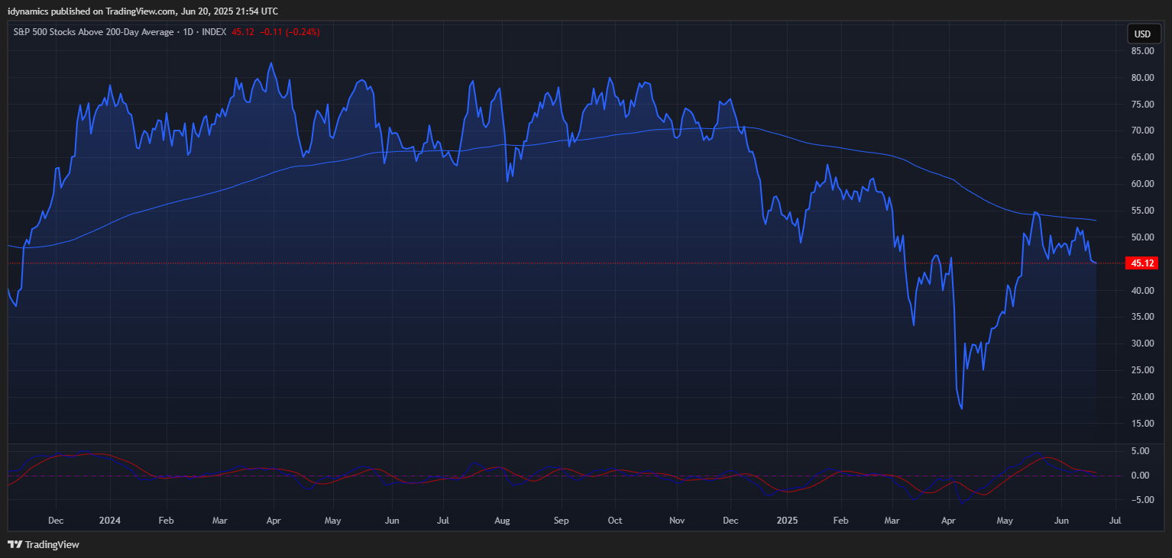Click the Dec label right before 2024
1172x558 pixels.
click(55, 521)
